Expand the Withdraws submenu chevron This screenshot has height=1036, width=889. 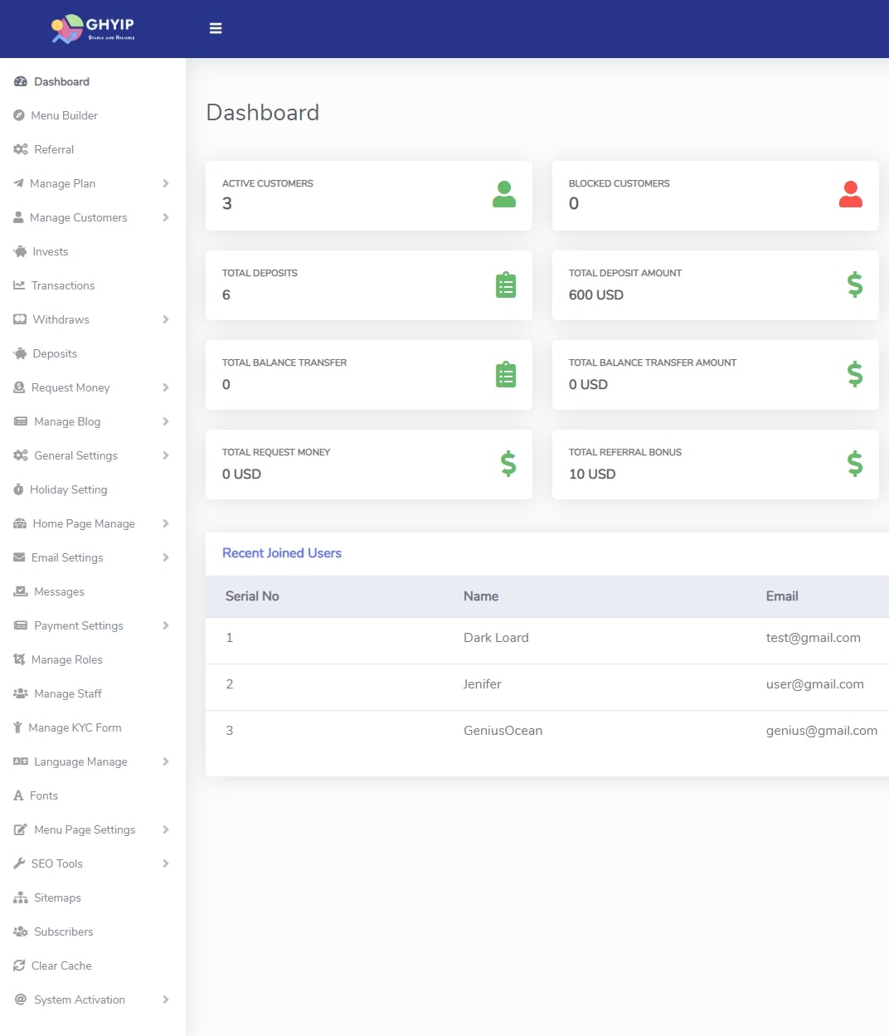(166, 319)
